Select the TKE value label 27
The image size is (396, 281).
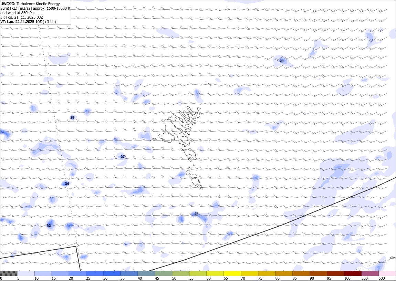(123, 157)
